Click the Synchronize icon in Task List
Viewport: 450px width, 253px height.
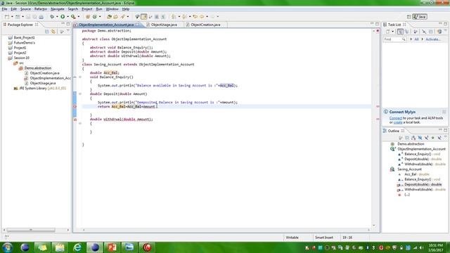[x=439, y=32]
